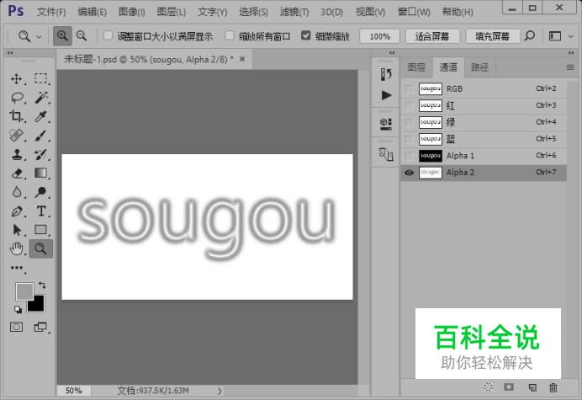The height and width of the screenshot is (400, 582).
Task: Show the RGB channel visibility
Action: 409,89
